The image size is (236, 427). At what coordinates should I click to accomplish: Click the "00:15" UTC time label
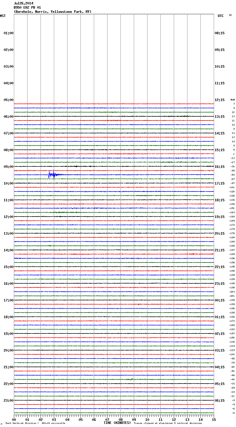[x=220, y=300]
